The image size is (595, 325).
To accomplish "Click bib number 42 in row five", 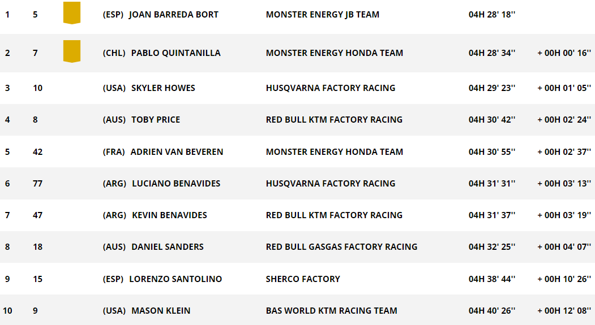I will pos(37,152).
